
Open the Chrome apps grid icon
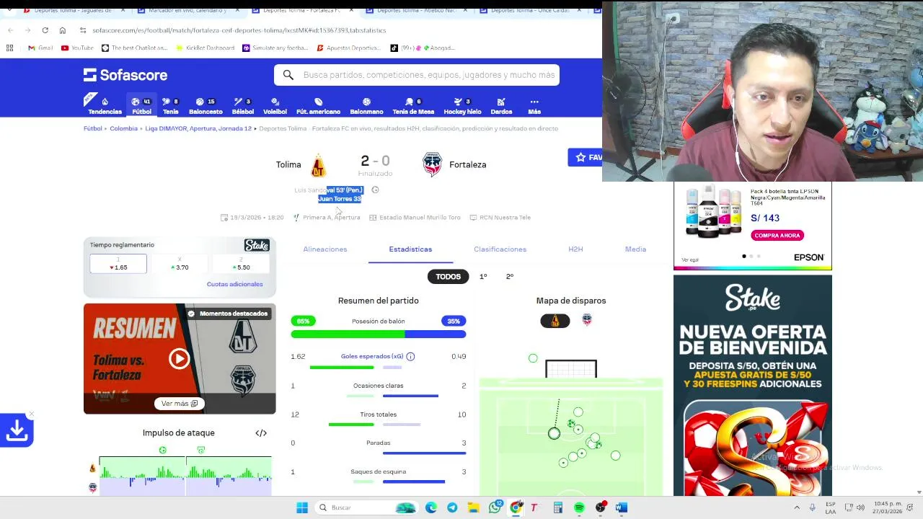pos(9,48)
